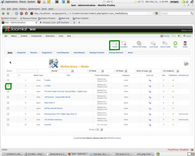
Task: Click the Delete trash icon
Action: tap(185, 43)
